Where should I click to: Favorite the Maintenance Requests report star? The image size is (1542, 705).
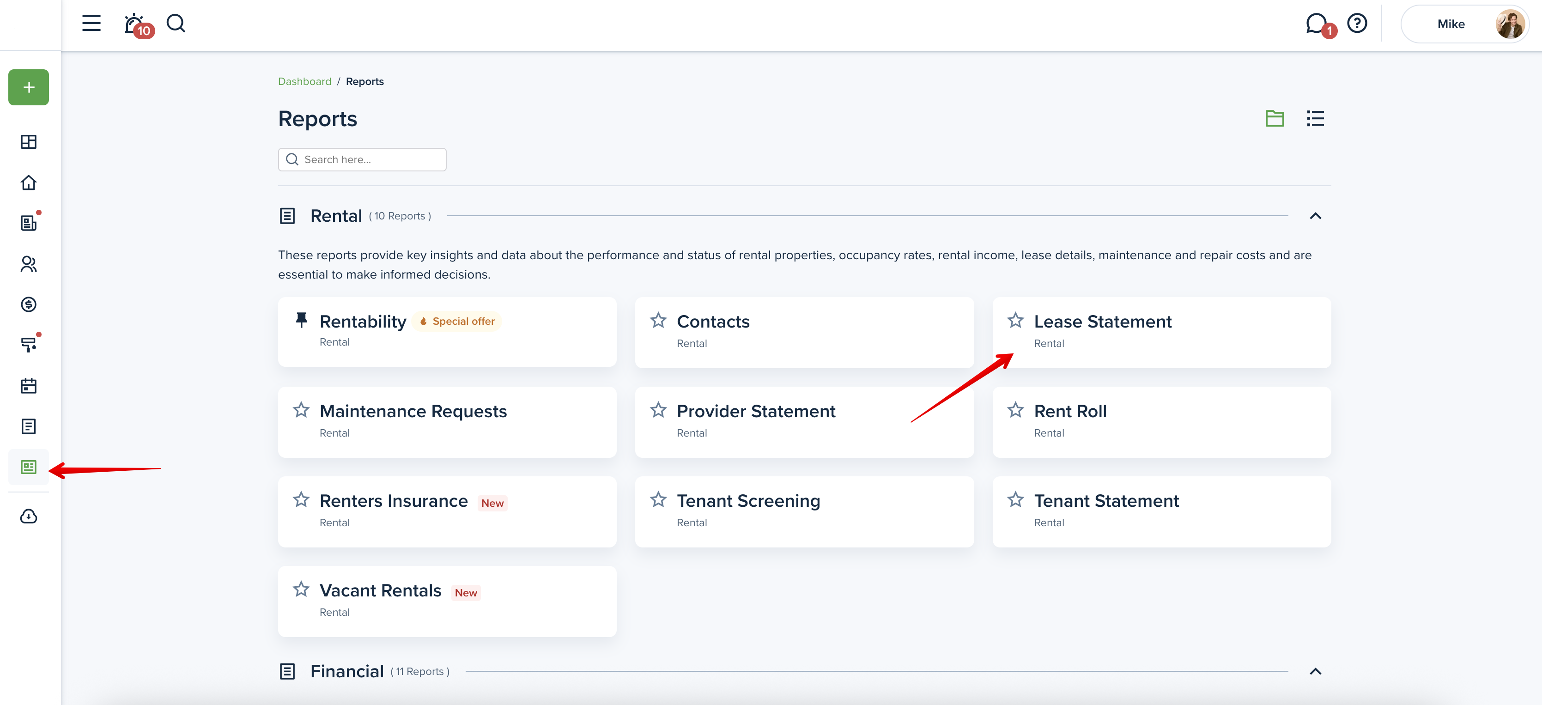click(x=301, y=410)
